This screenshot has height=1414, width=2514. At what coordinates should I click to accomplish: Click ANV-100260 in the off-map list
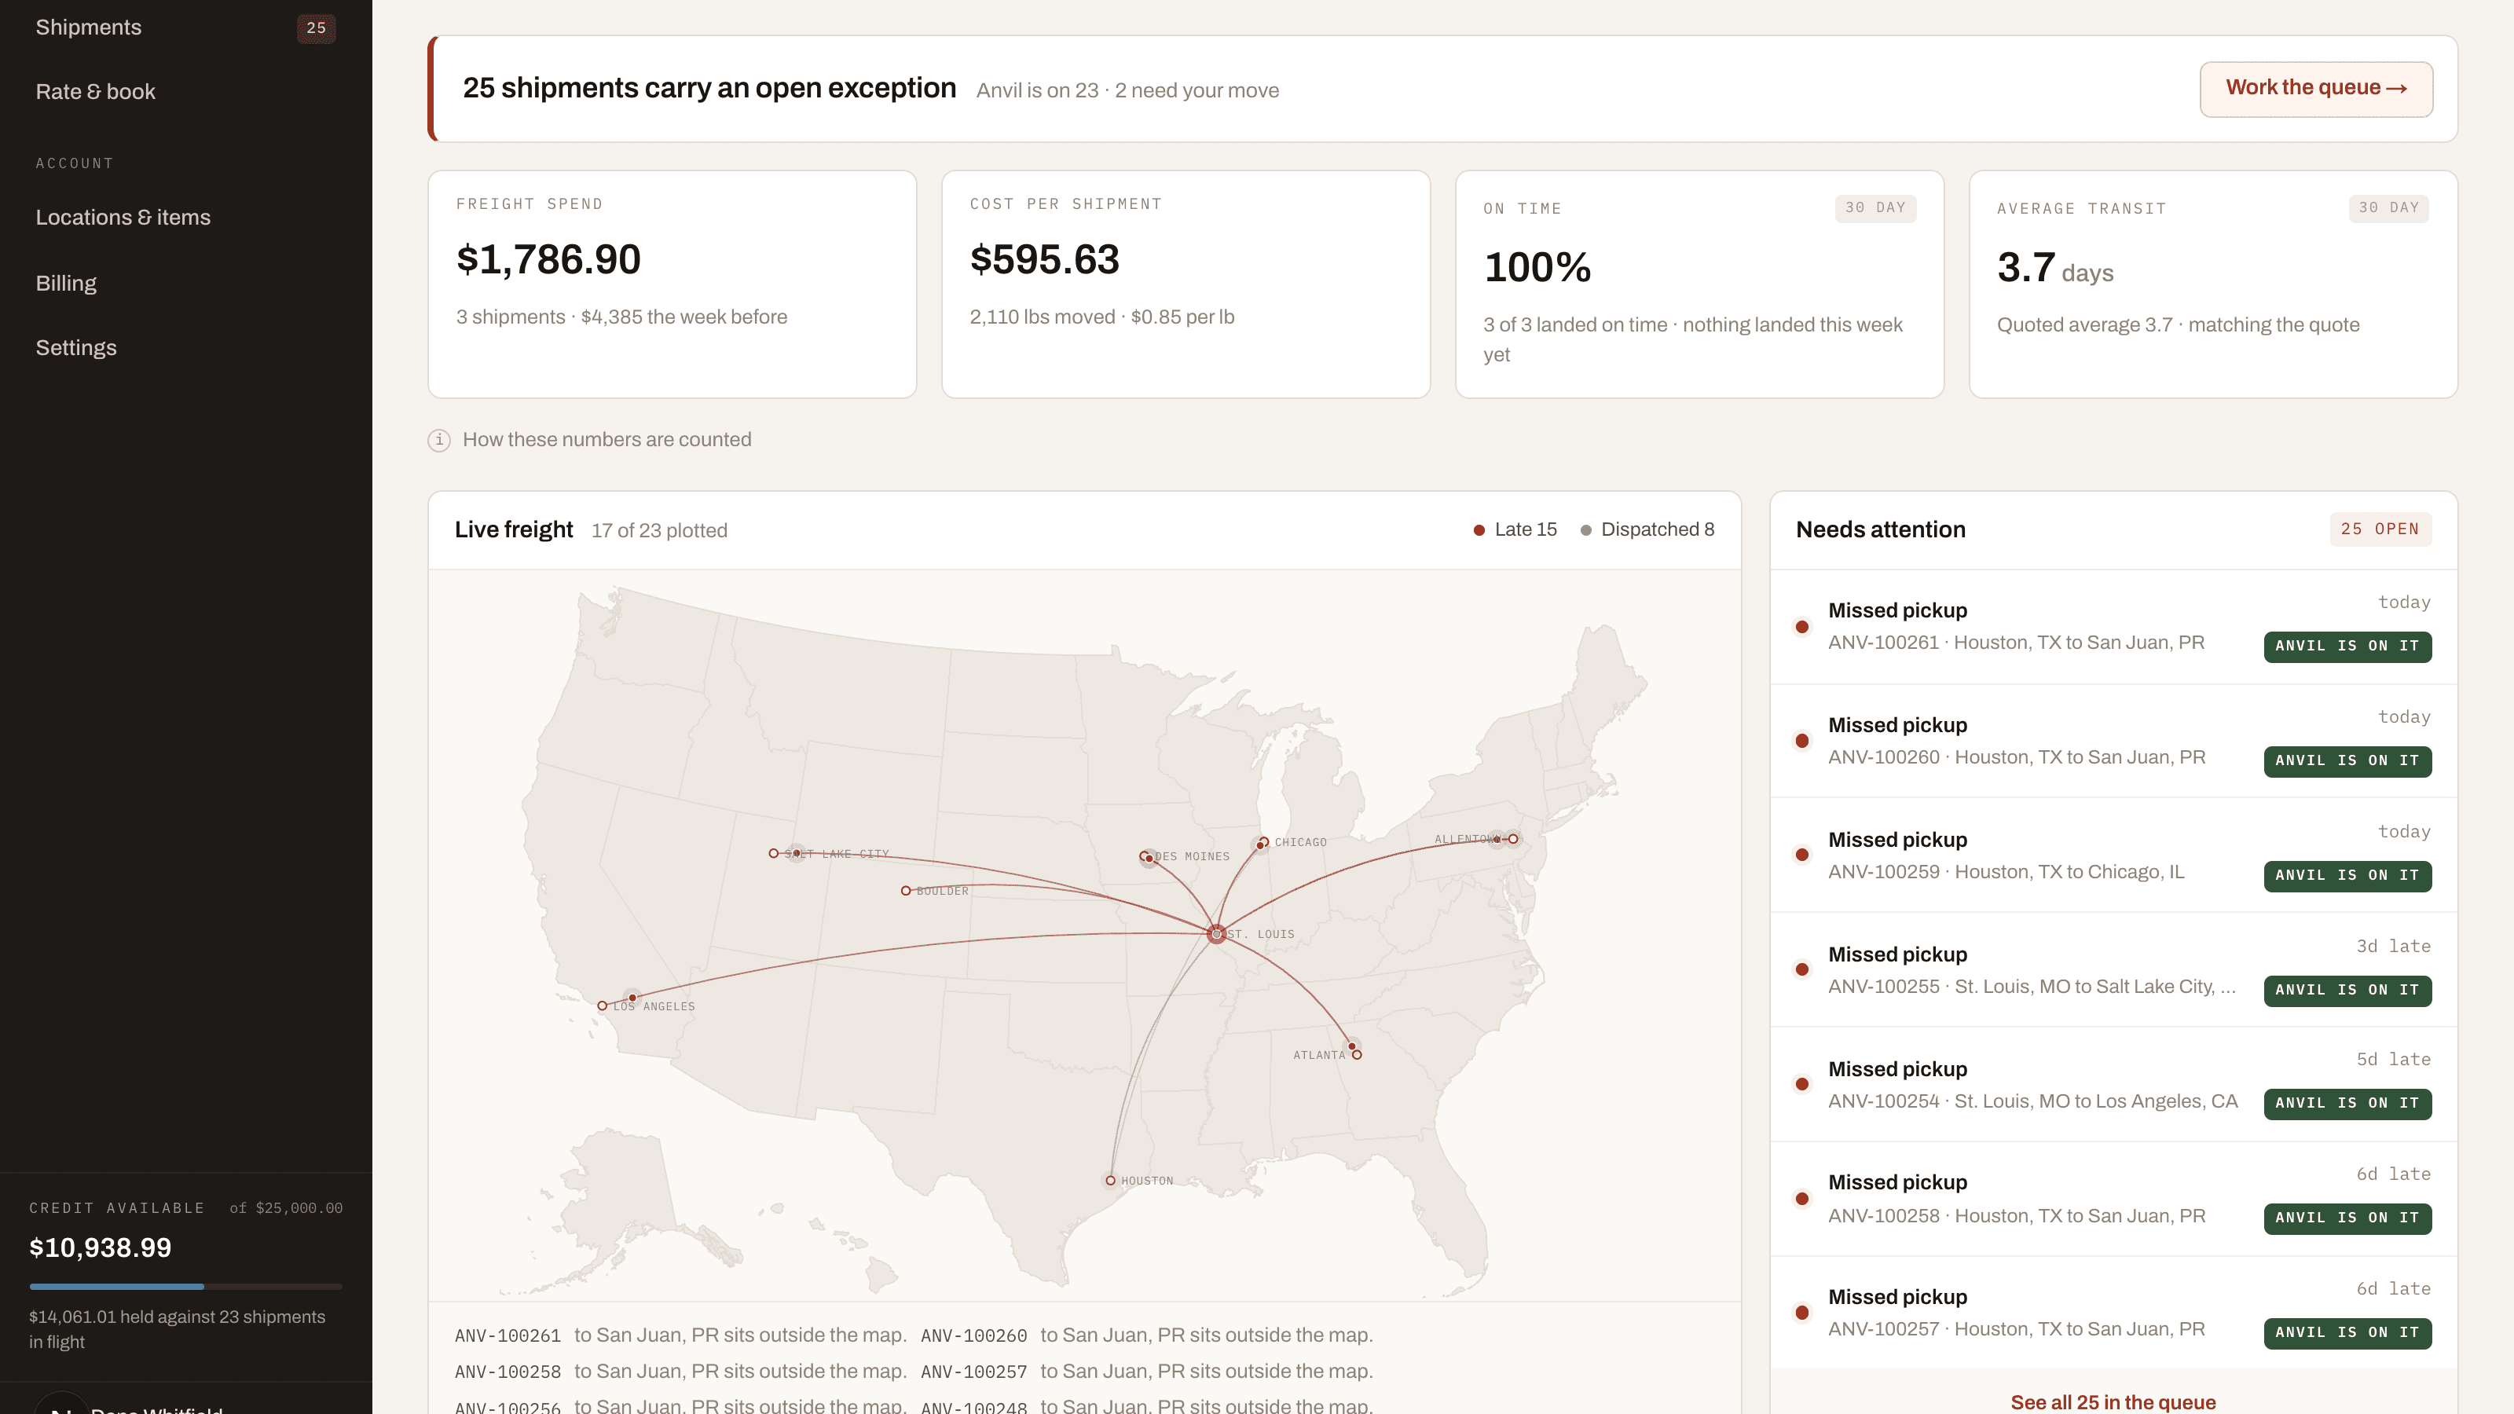point(974,1335)
